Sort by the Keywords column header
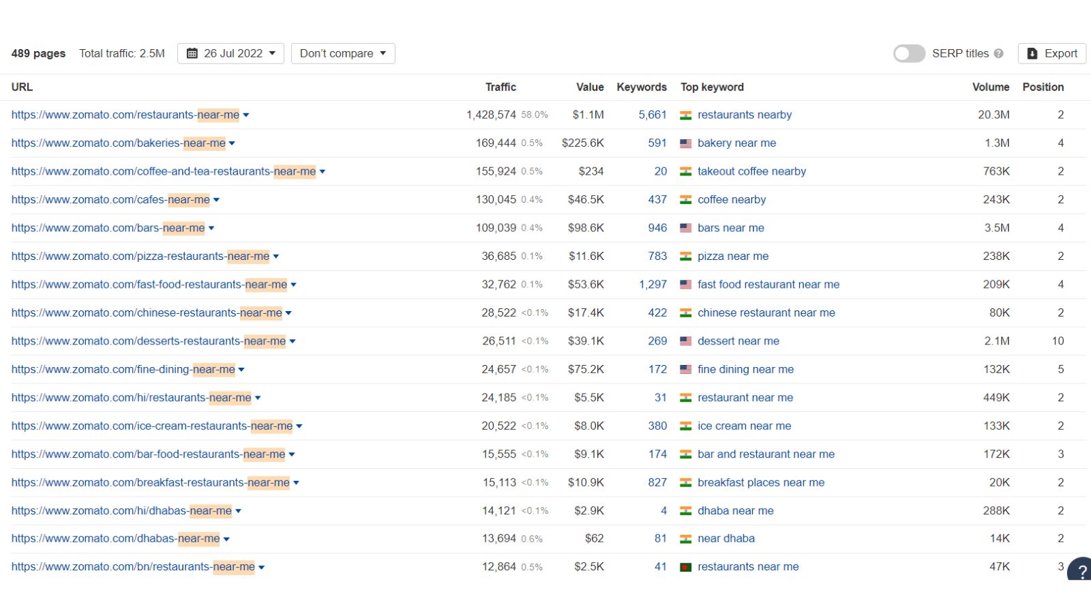Image resolution: width=1091 pixels, height=614 pixels. click(642, 87)
